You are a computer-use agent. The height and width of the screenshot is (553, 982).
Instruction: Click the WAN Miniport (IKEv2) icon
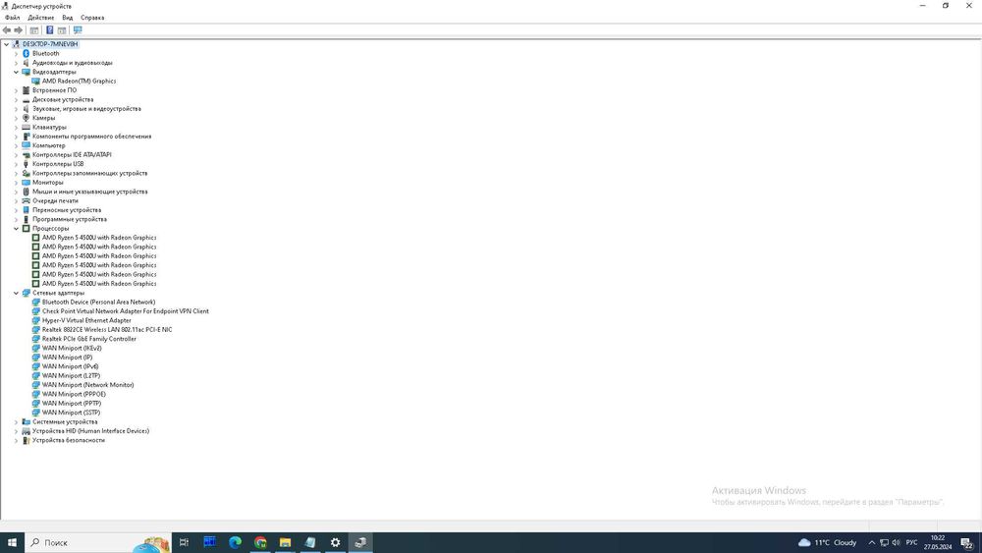(x=35, y=349)
